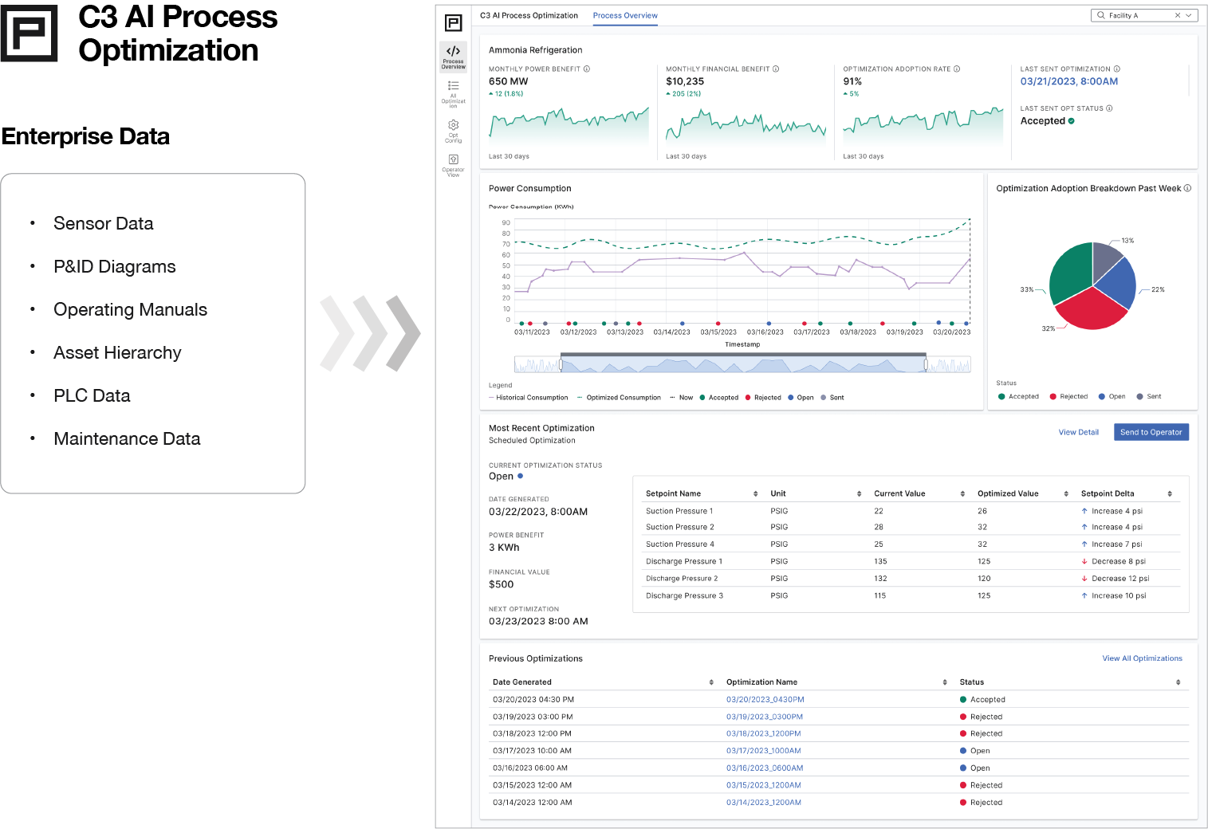
Task: Toggle Accepted status in pie chart legend
Action: [x=1018, y=397]
